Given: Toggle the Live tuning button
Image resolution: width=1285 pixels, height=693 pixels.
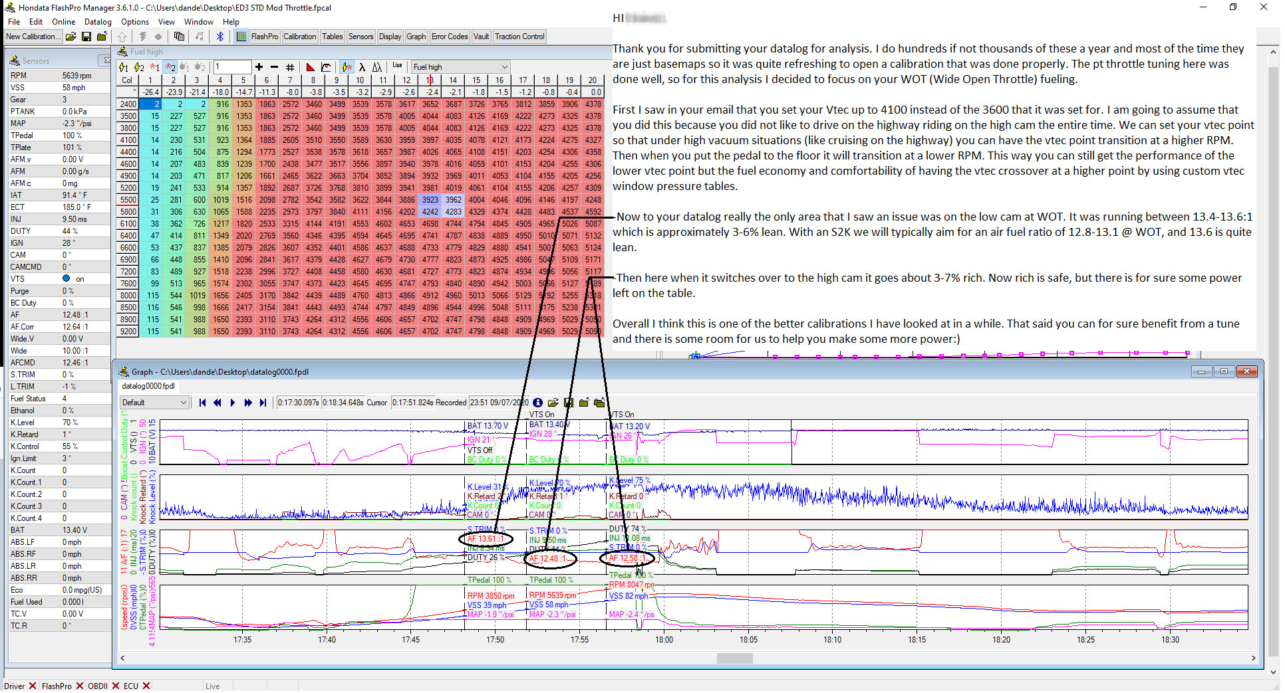Looking at the screenshot, I should [397, 66].
